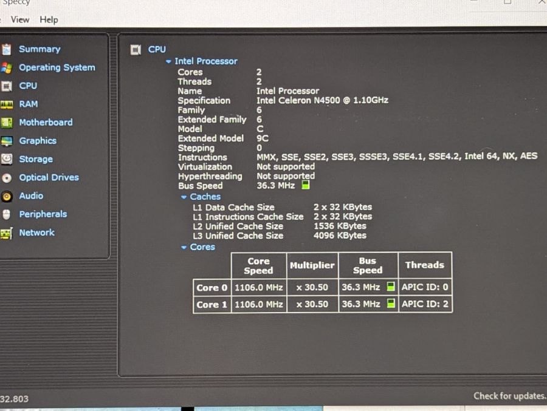
Task: Click L1 Instructions Cache Size row
Action: pos(282,217)
